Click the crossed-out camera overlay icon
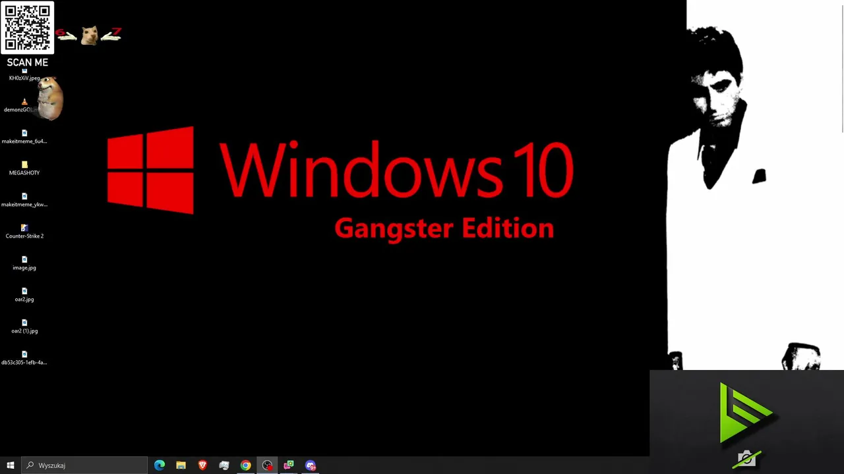 [x=746, y=459]
